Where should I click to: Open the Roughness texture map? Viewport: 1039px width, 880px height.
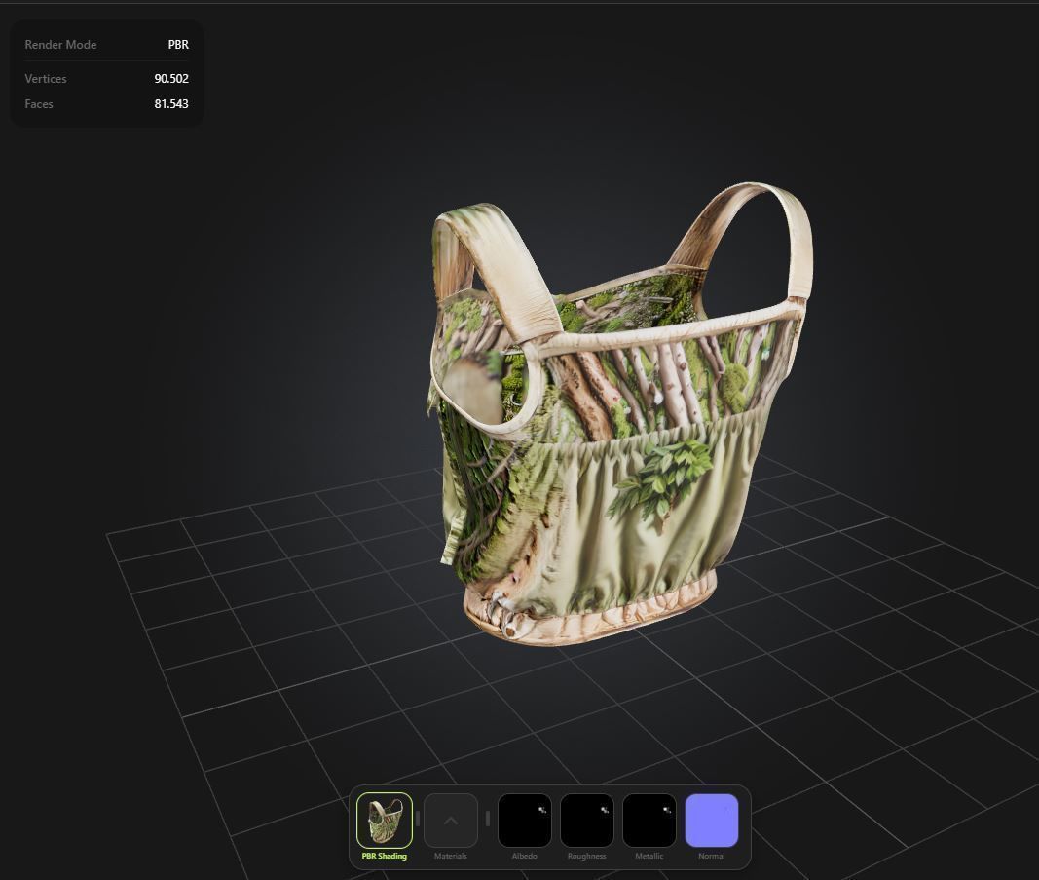[x=586, y=821]
